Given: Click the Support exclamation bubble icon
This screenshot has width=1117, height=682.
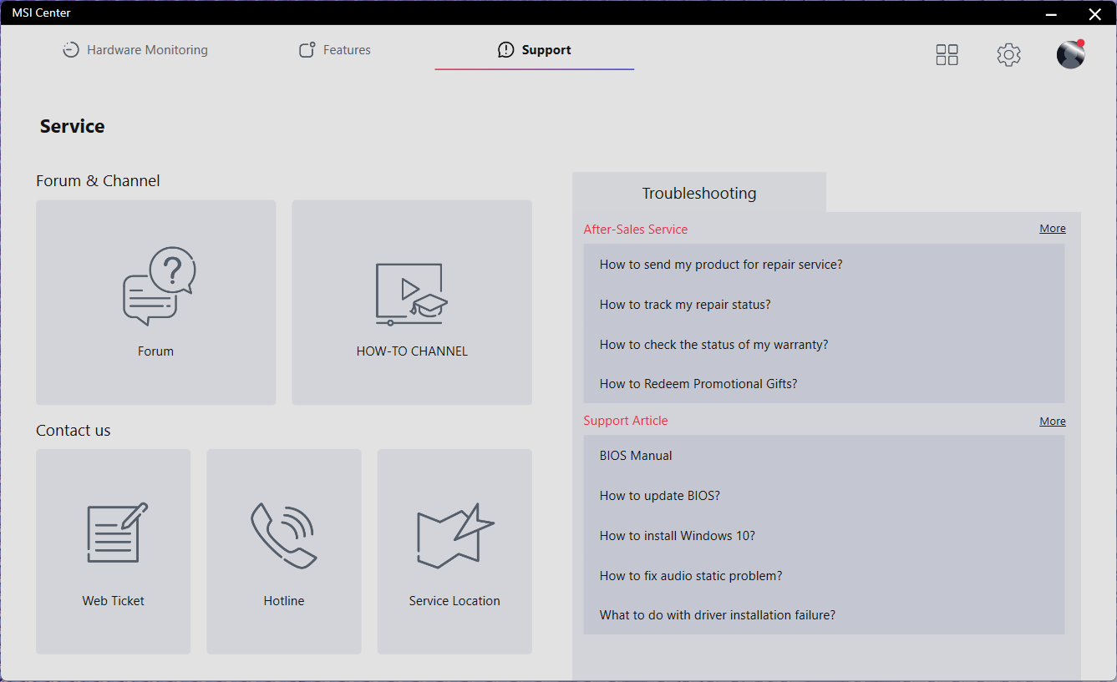Looking at the screenshot, I should coord(505,50).
